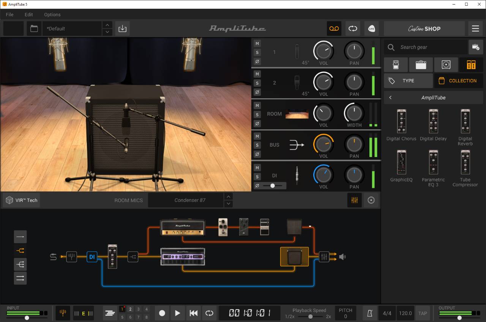Image resolution: width=486 pixels, height=322 pixels.
Task: Rewind to start button
Action: (x=193, y=313)
